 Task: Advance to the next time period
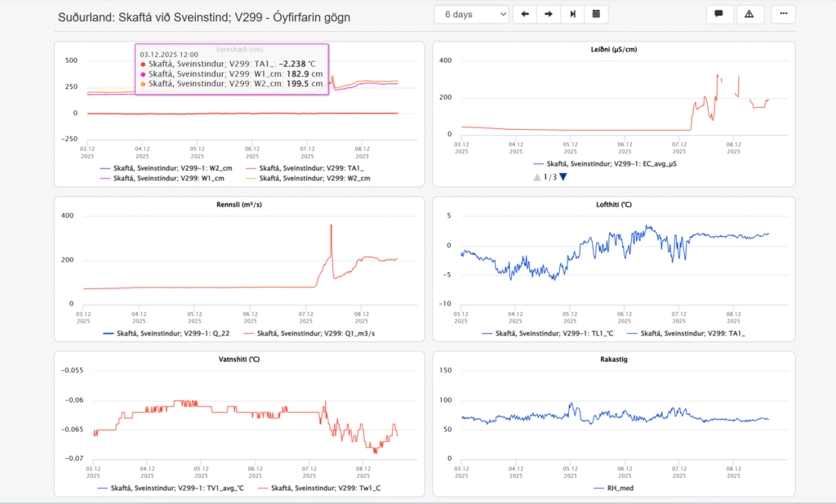pyautogui.click(x=549, y=14)
